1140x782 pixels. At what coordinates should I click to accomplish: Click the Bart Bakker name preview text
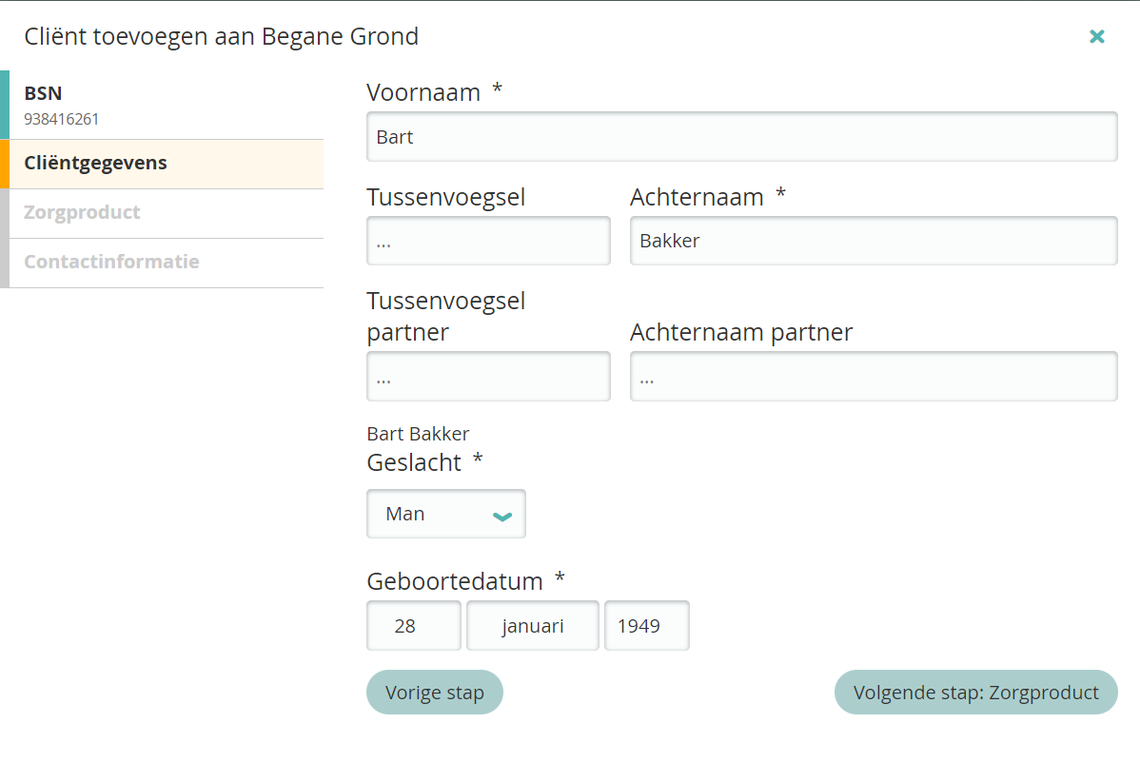(x=418, y=434)
